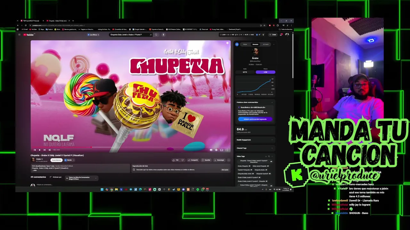This screenshot has width=410, height=230.
Task: Dislike the video with thumbs down
Action: pos(183,160)
